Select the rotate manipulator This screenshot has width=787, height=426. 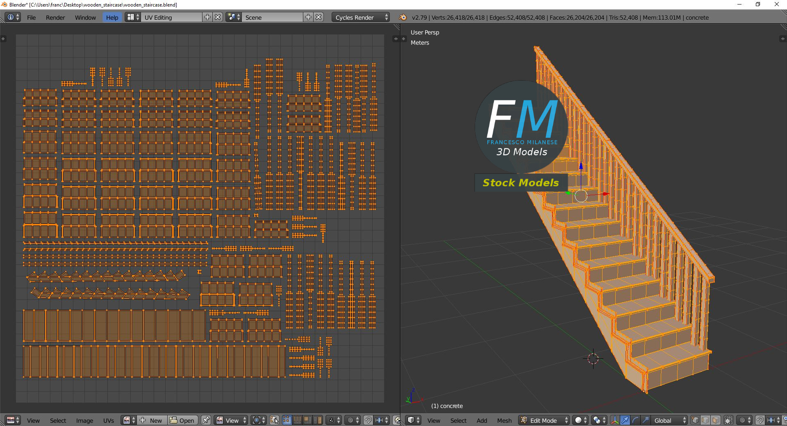click(635, 420)
